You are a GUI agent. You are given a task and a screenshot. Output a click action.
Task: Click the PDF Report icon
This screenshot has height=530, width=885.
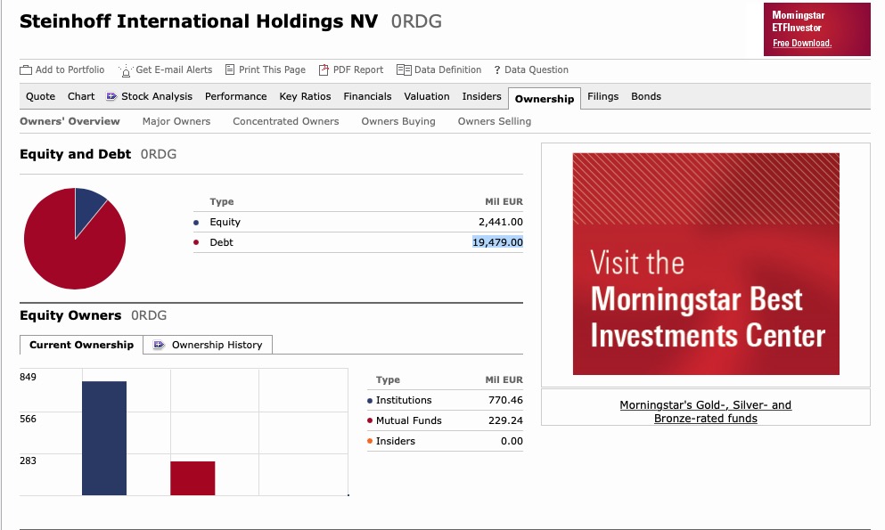tap(324, 69)
